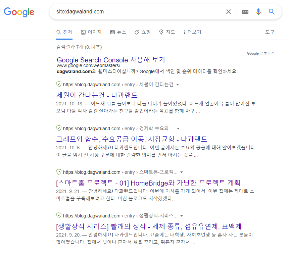Click the green shield icon beside 스마트홈-프로젝 URL

pyautogui.click(x=59, y=172)
